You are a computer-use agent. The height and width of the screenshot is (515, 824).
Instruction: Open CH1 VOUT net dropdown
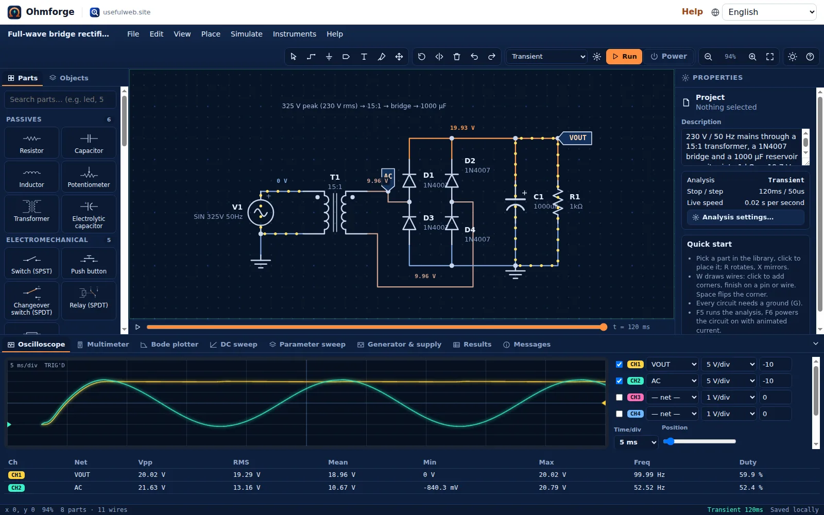[x=673, y=364]
